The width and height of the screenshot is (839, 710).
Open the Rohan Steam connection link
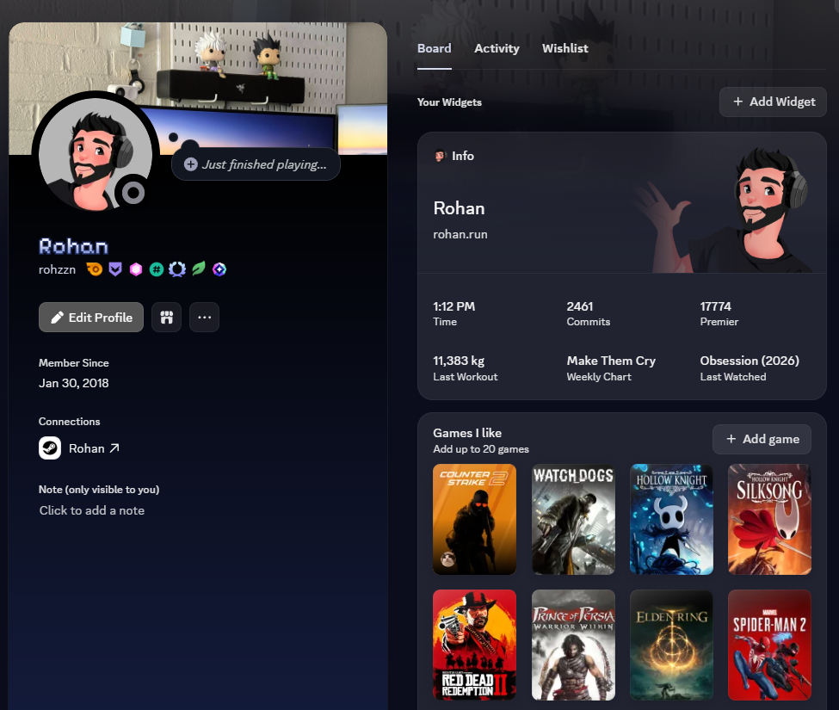(x=94, y=448)
